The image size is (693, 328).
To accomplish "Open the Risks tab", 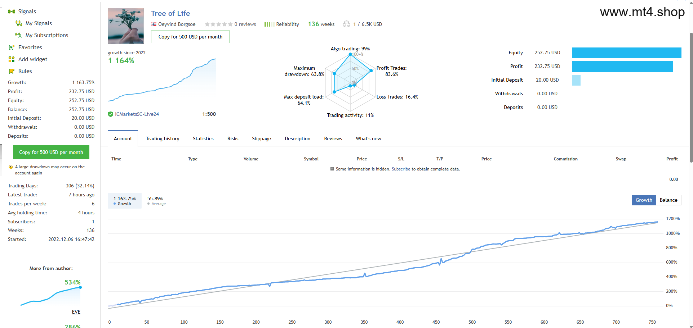I will 233,138.
